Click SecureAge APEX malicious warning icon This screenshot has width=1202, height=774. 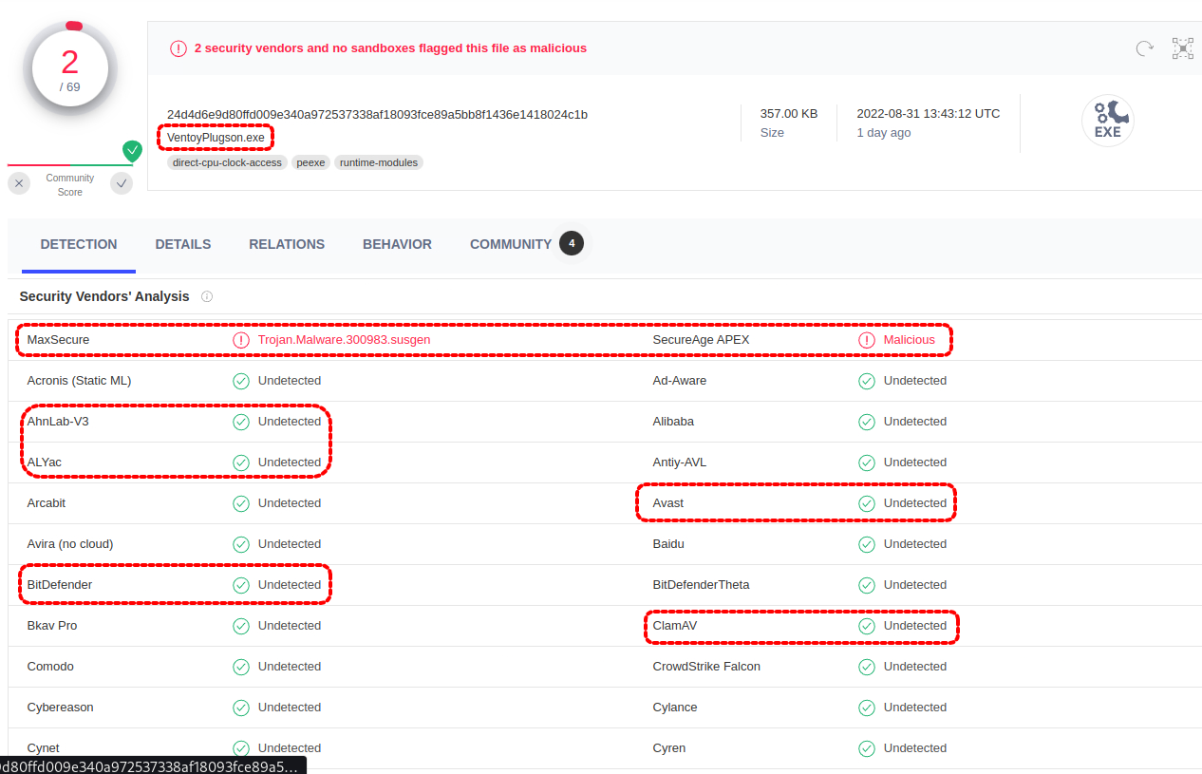click(867, 340)
